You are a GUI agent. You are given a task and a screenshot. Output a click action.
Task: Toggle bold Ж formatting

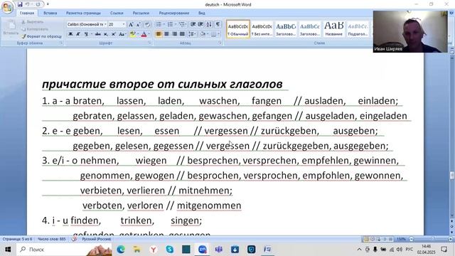(x=70, y=34)
